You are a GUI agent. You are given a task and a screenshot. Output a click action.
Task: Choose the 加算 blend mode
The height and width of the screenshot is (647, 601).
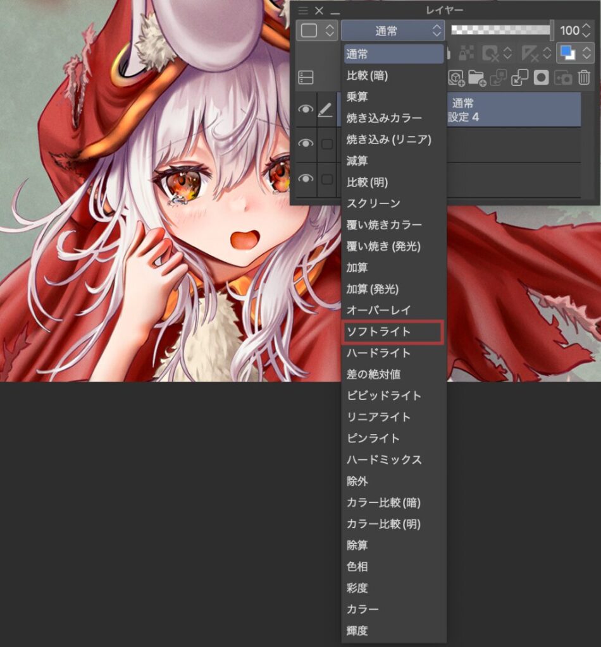click(393, 267)
